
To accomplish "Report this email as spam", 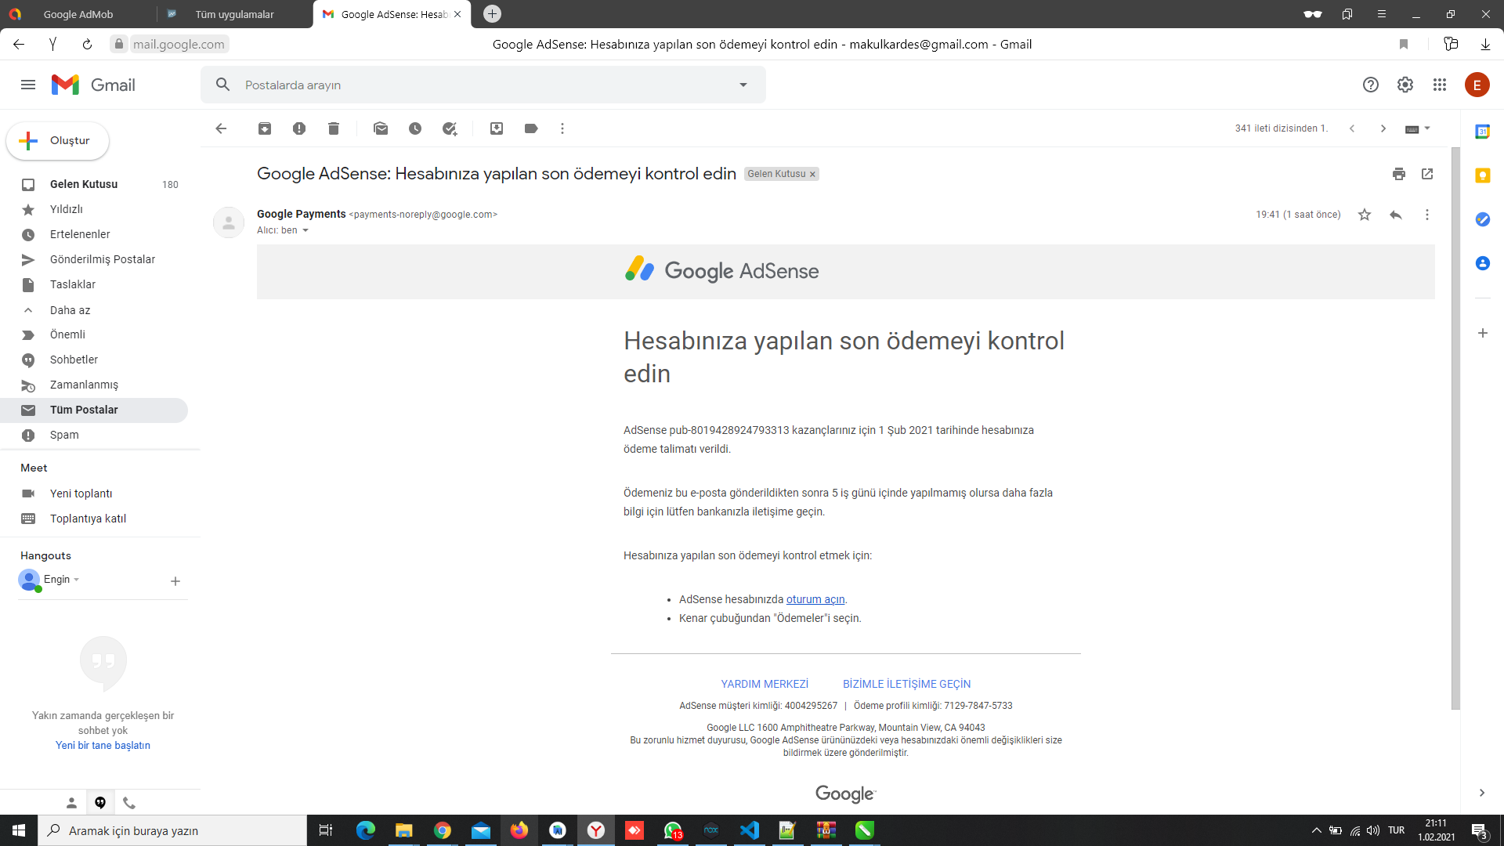I will (x=299, y=128).
